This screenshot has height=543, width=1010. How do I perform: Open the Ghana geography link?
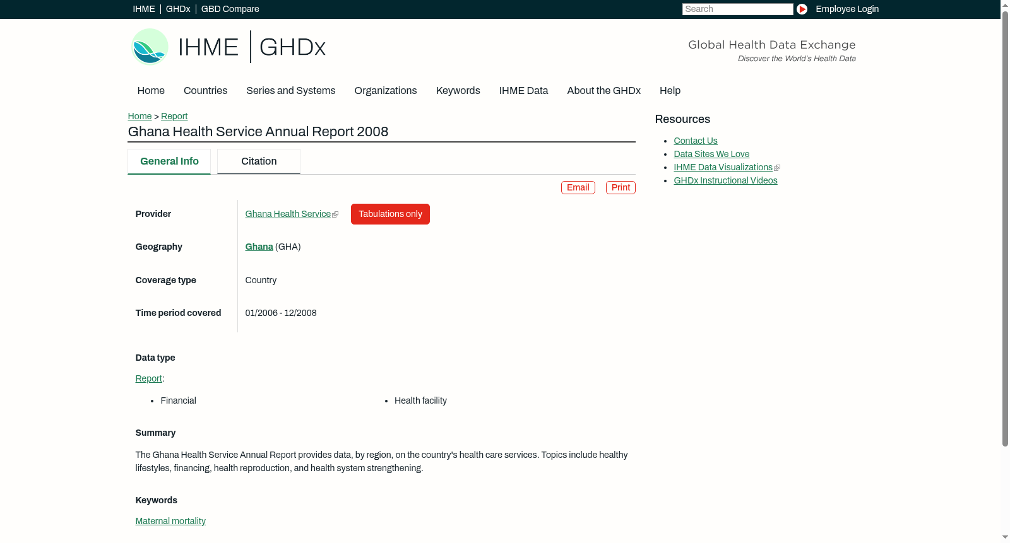[x=259, y=247]
